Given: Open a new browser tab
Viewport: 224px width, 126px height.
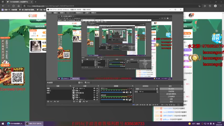Looking at the screenshot, I should coord(36,2).
